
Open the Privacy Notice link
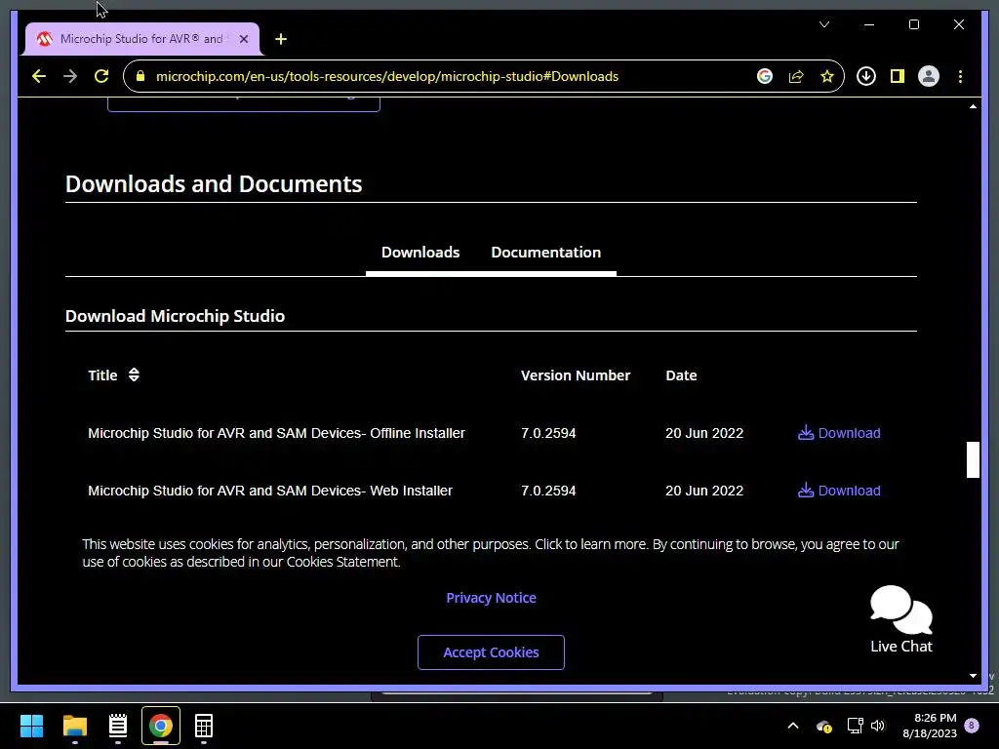coord(492,598)
